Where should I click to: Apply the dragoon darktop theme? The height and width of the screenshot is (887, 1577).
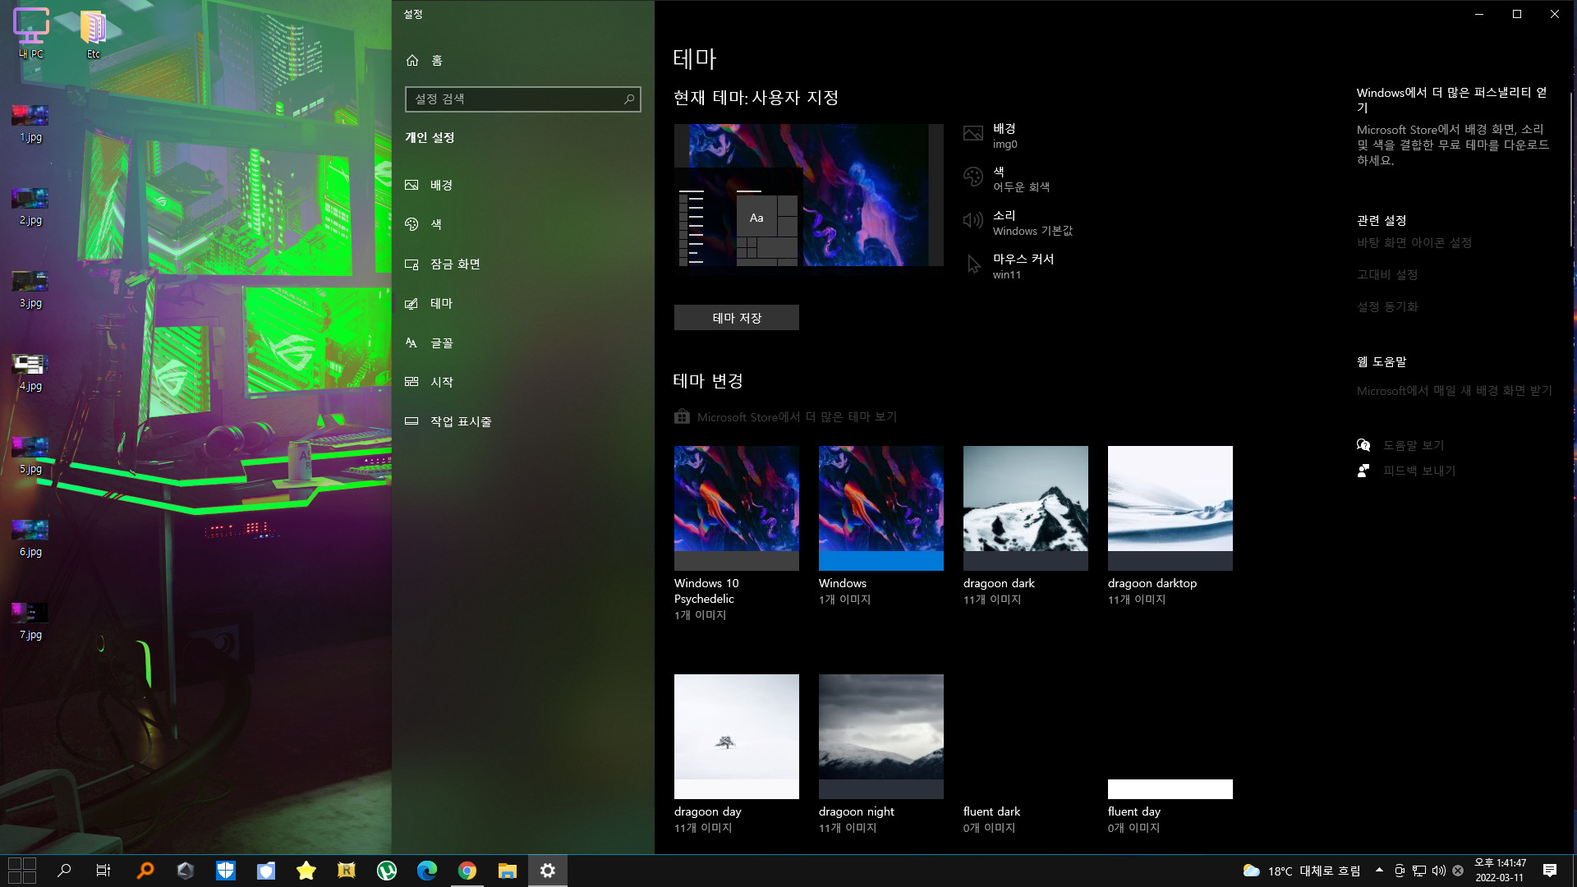coord(1170,526)
